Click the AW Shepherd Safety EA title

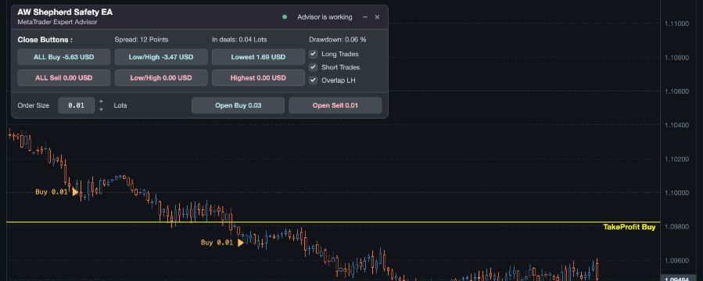65,12
